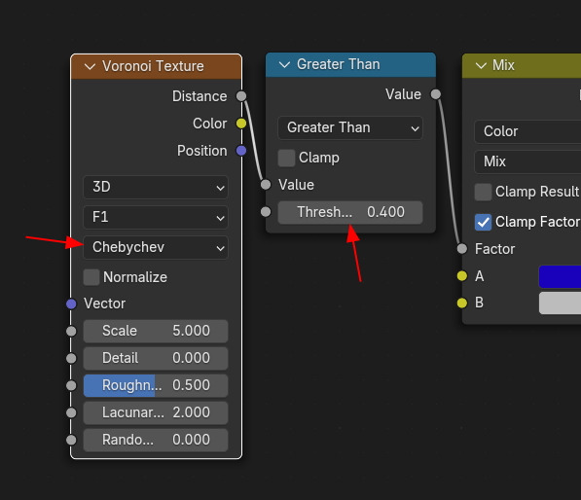Click Greater Than Value input socket
The width and height of the screenshot is (581, 500).
pos(266,185)
